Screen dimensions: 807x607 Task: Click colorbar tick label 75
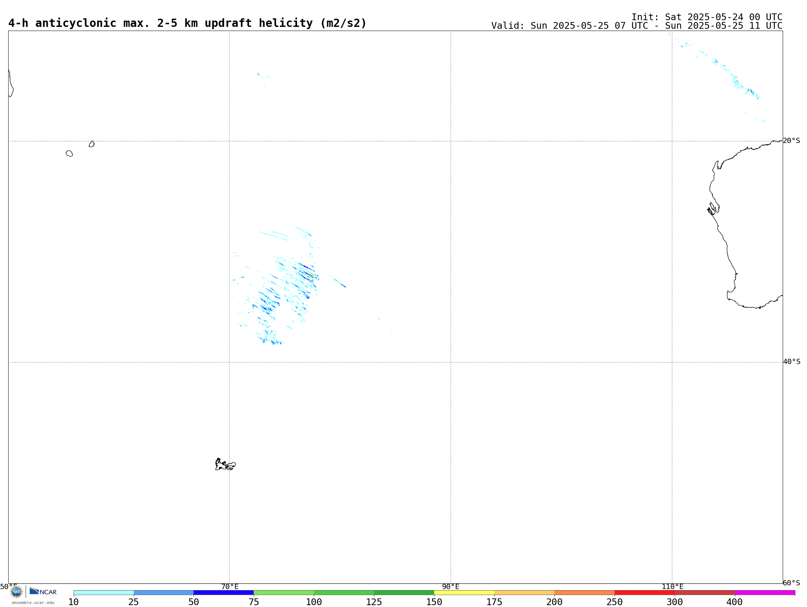pos(254,602)
